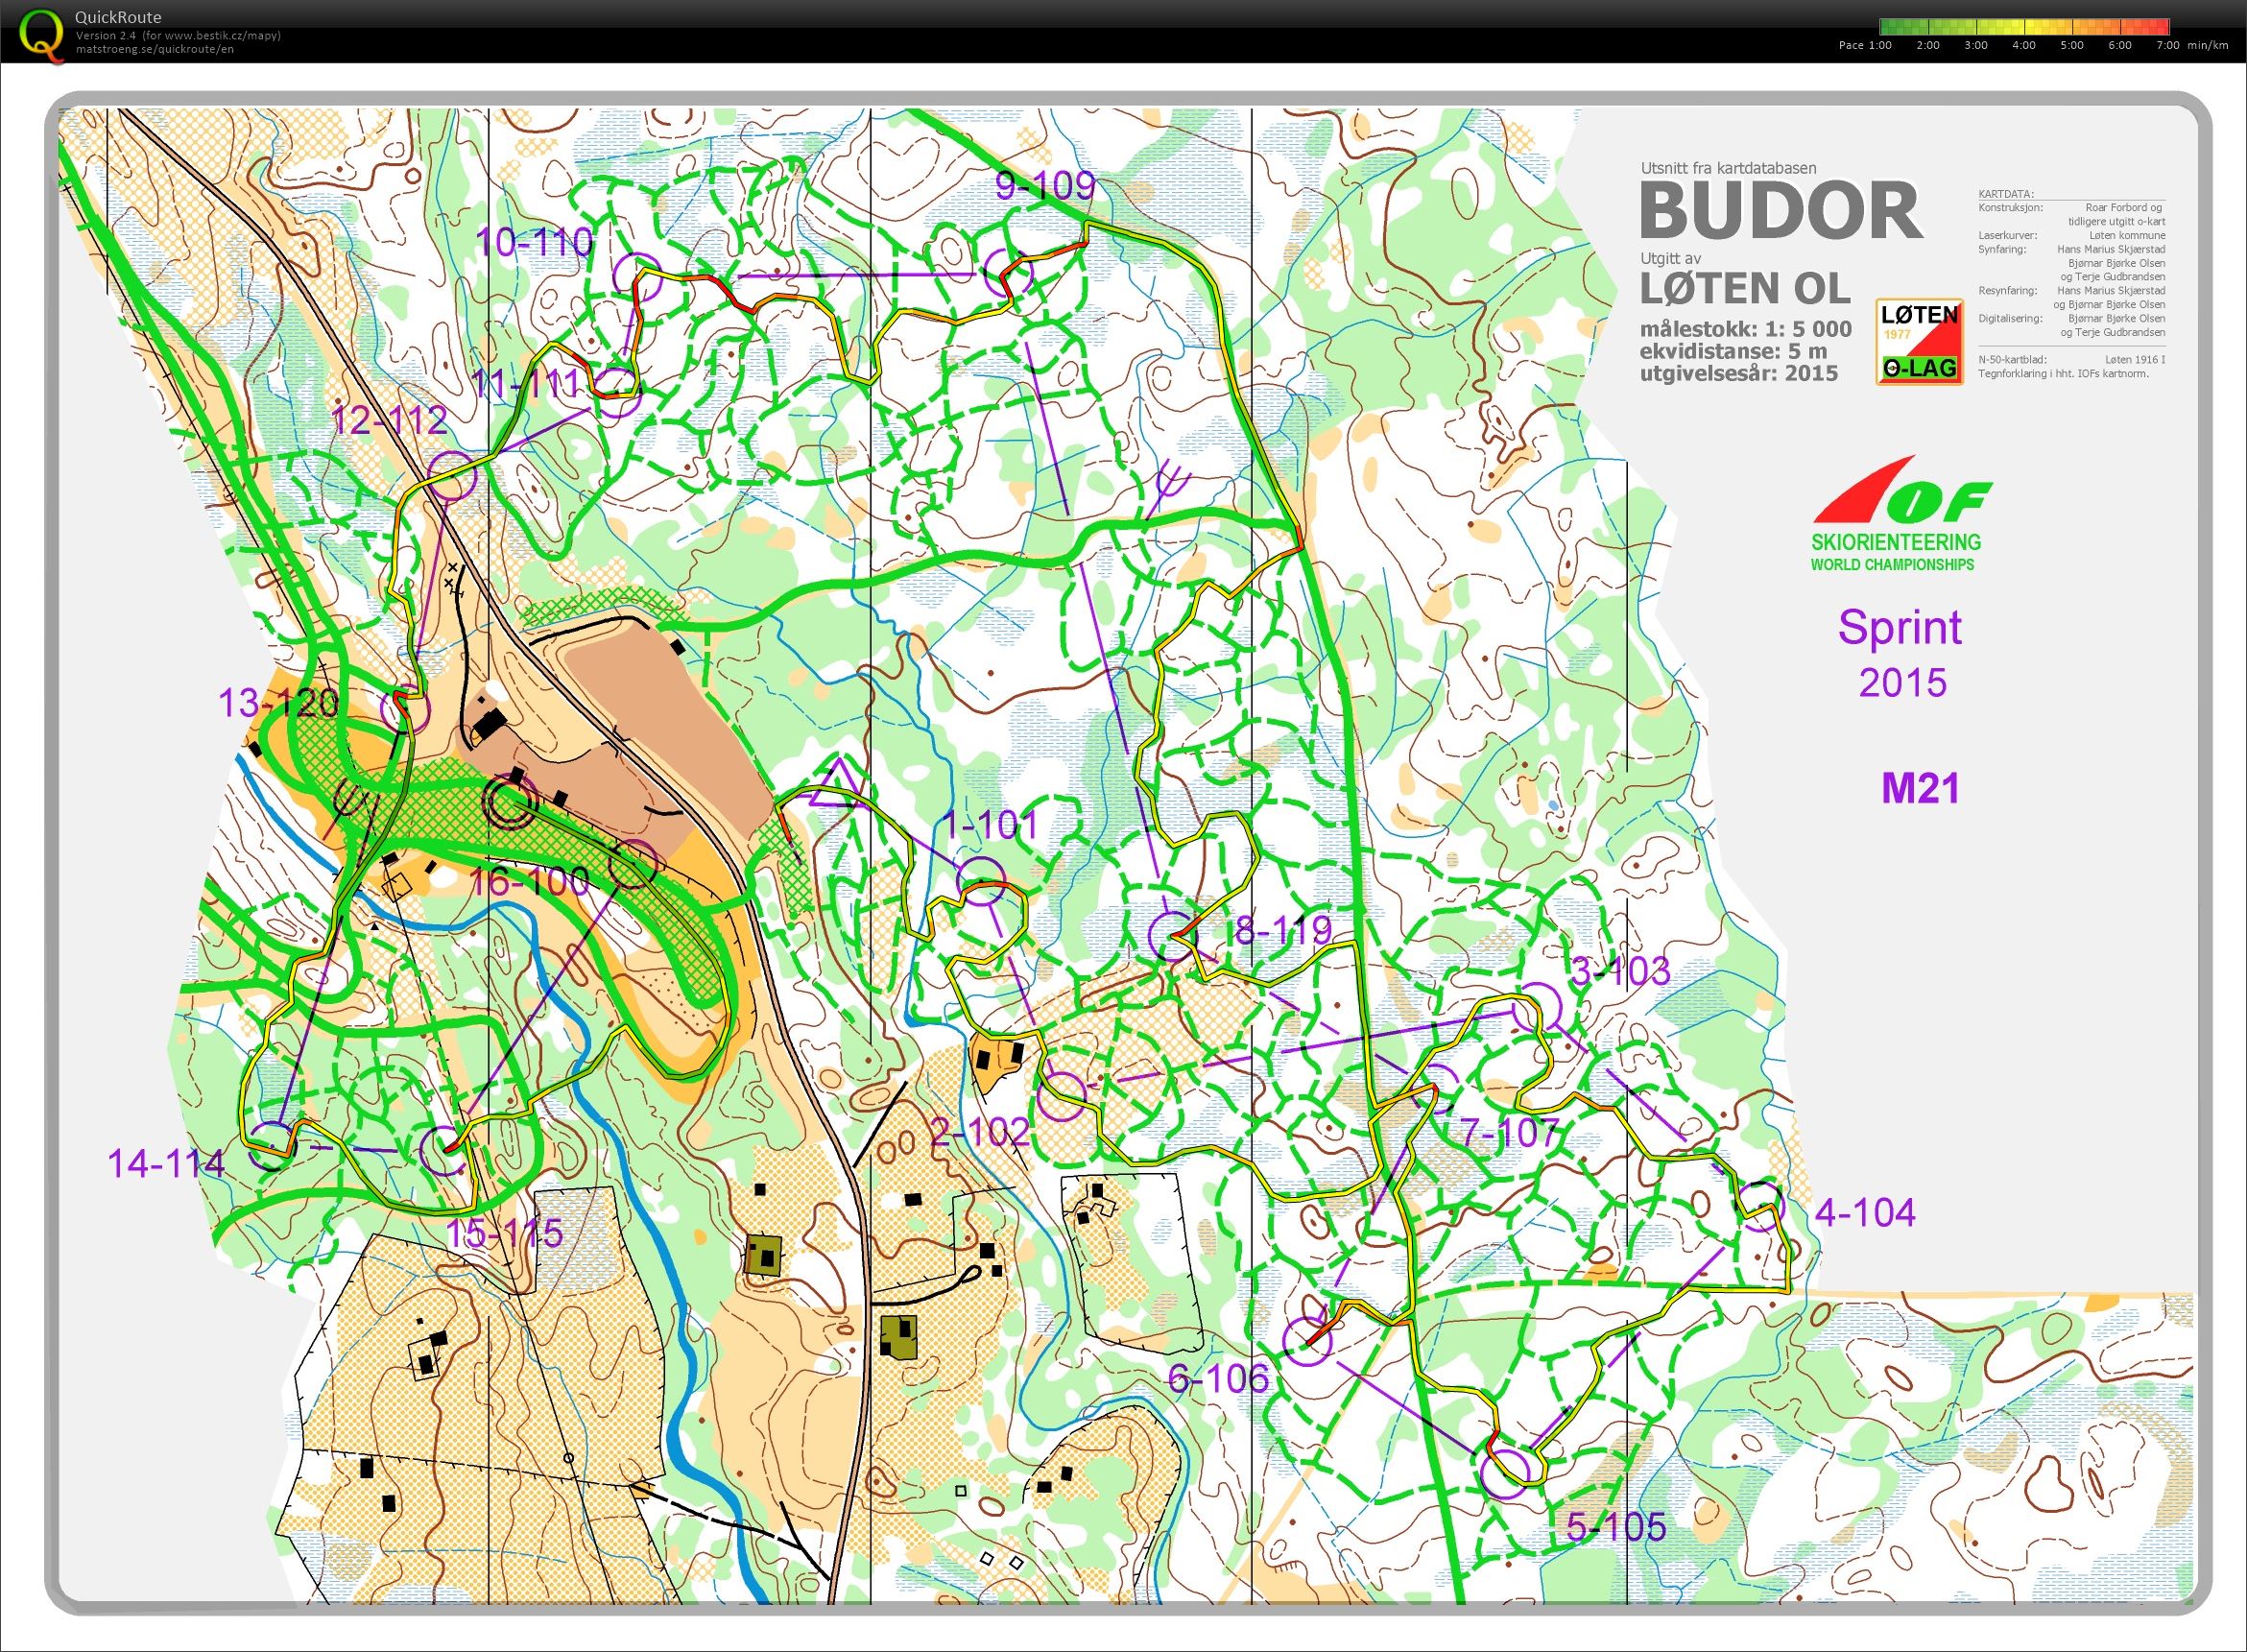Click the 7:00 pace label in legend
The image size is (2247, 1652).
[2168, 45]
